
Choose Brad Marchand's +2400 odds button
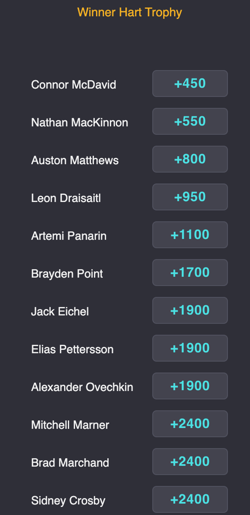(x=190, y=462)
